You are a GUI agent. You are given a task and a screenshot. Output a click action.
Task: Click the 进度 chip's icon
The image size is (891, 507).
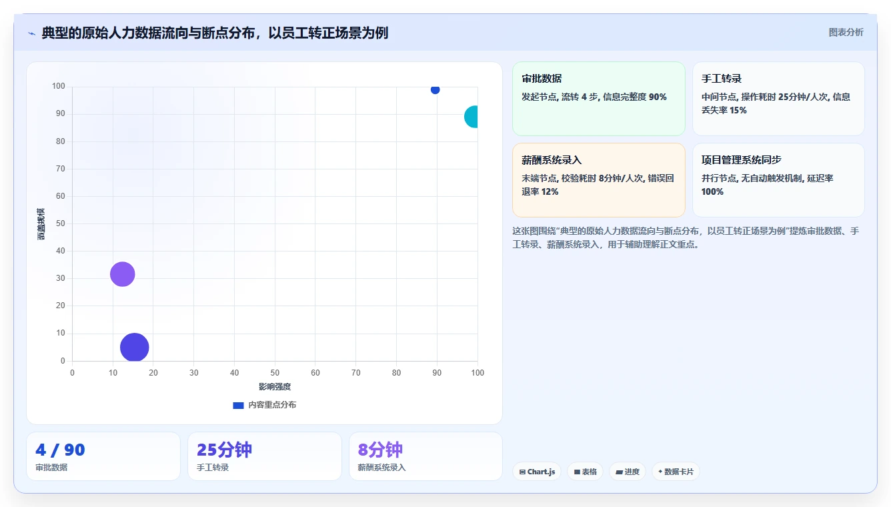(x=619, y=472)
